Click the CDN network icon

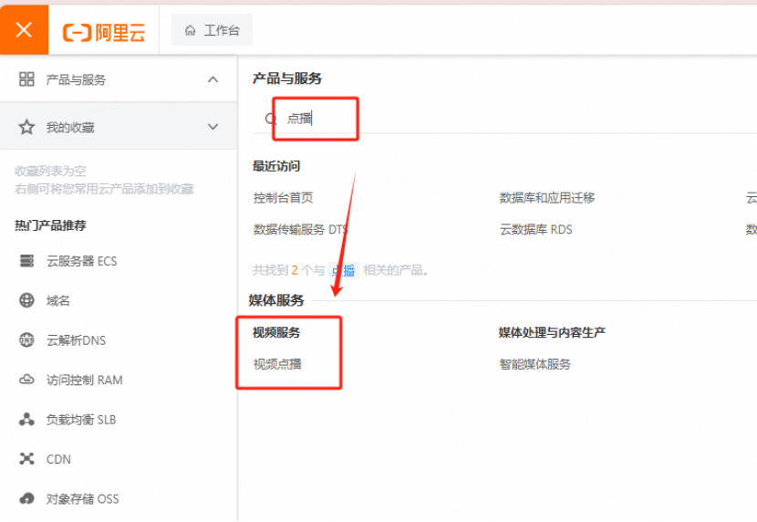26,459
